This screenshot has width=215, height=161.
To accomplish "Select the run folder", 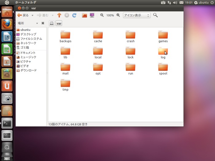I will click(131, 69).
